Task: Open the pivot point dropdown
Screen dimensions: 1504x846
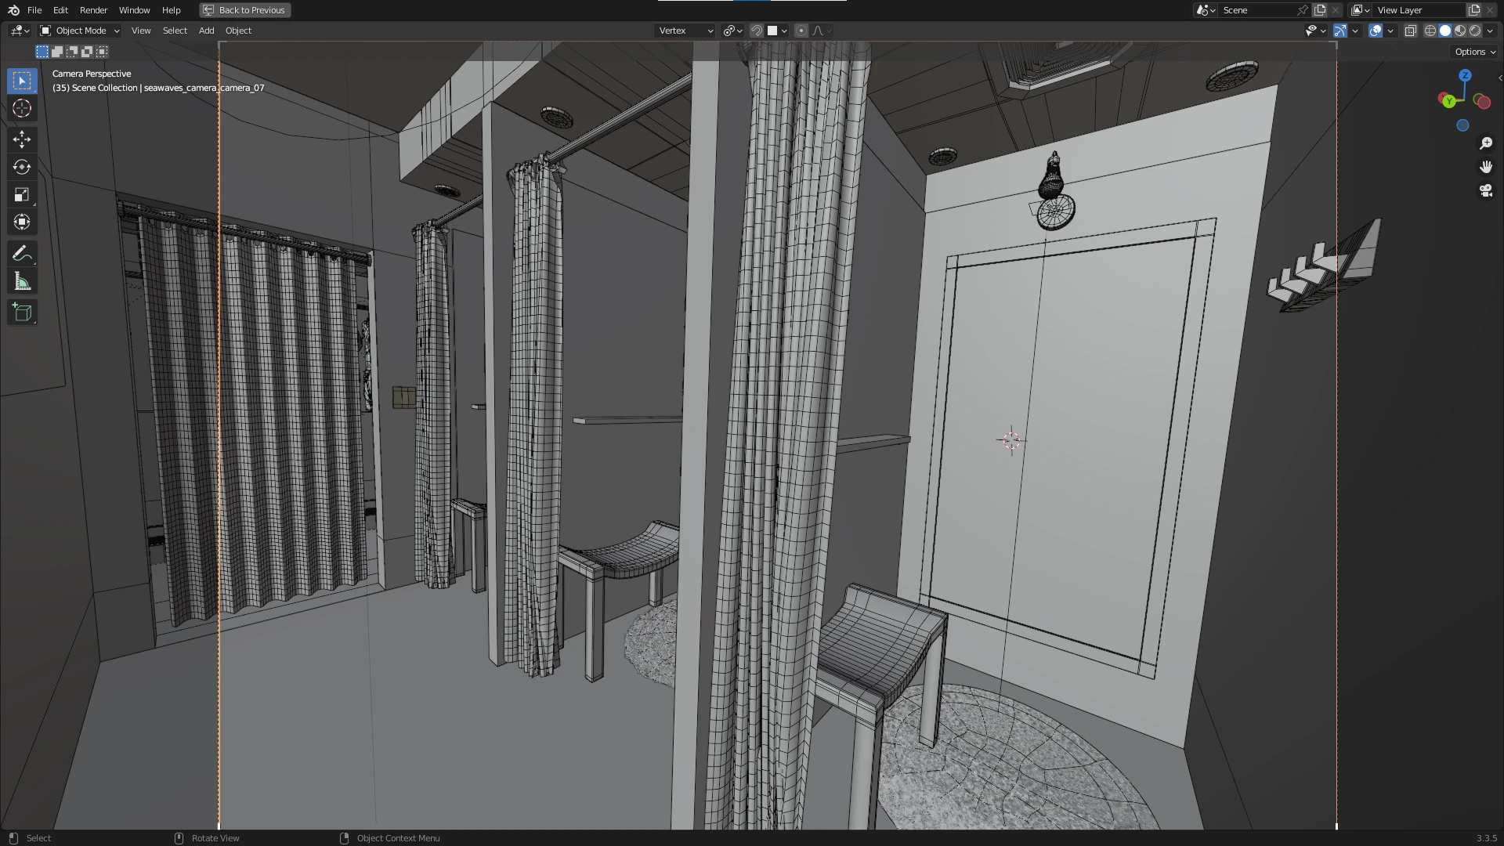Action: click(733, 31)
